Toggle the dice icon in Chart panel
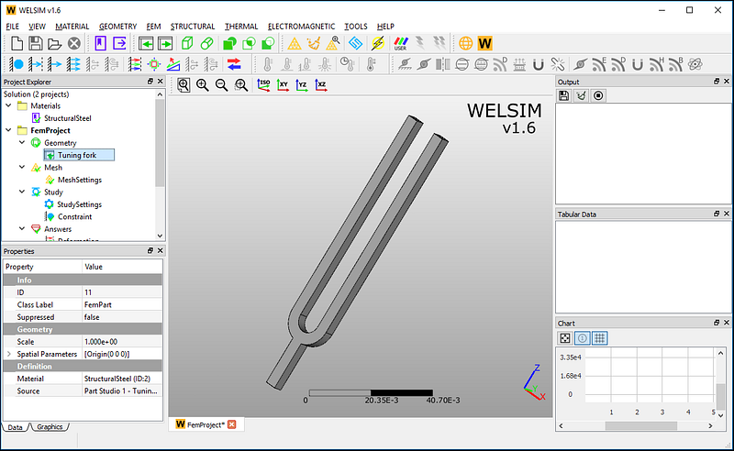734x451 pixels. (565, 338)
